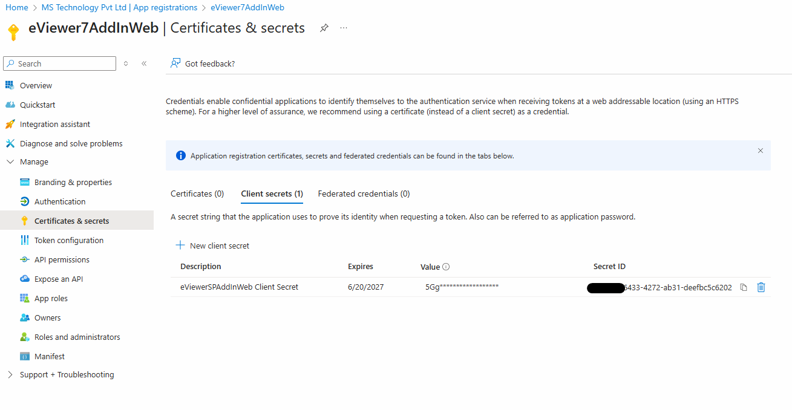Click inside the sidebar search box

click(x=59, y=63)
